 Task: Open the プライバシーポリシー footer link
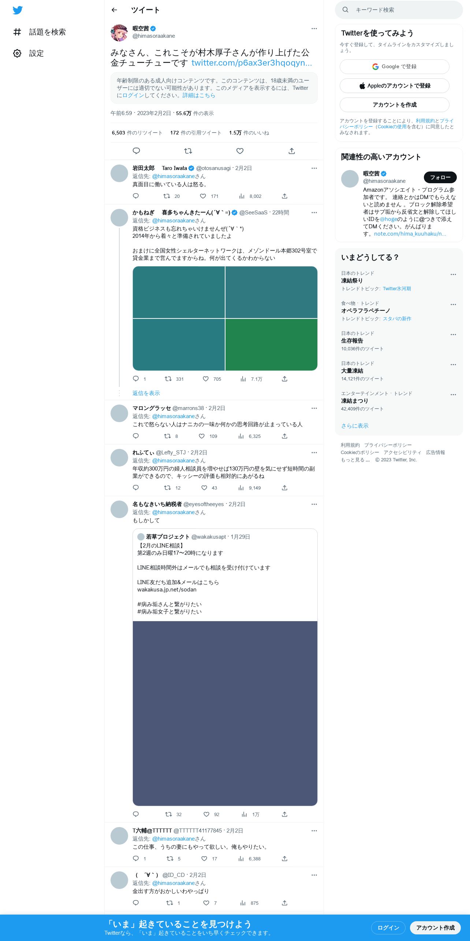click(x=388, y=445)
